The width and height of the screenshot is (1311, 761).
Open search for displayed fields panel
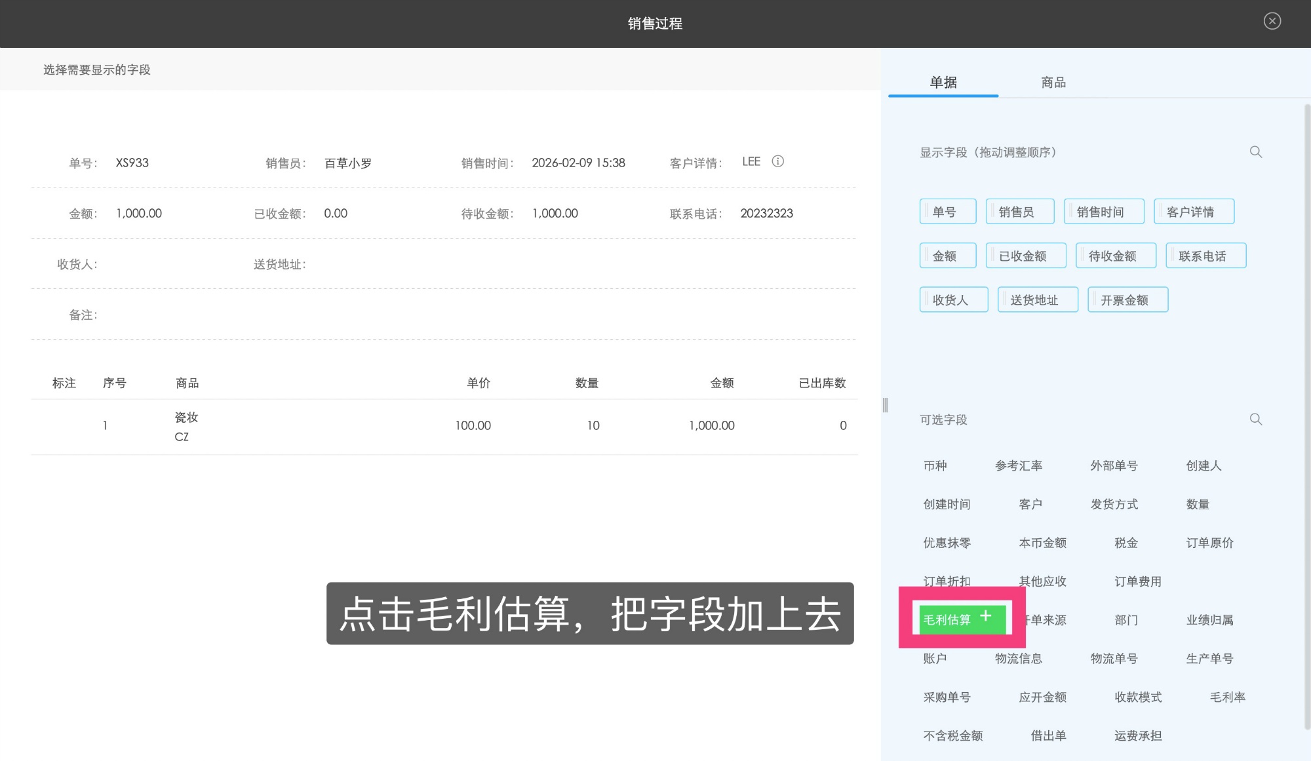pyautogui.click(x=1256, y=151)
